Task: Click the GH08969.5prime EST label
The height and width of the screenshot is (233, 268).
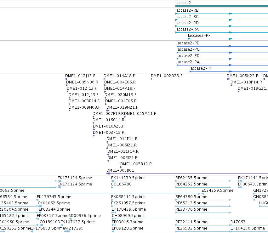Action: coord(128,216)
